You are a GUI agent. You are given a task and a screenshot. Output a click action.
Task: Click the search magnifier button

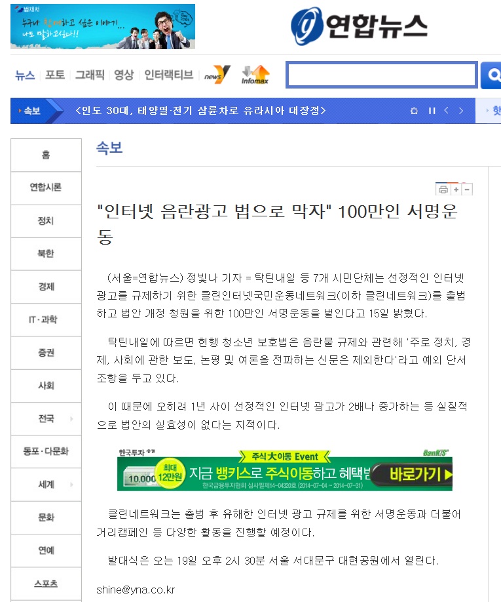[492, 75]
